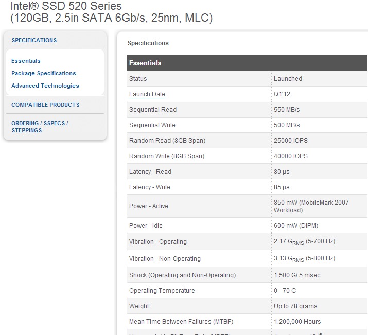368x335 pixels.
Task: Click the 500 MB/s Sequential Write value
Action: point(287,125)
